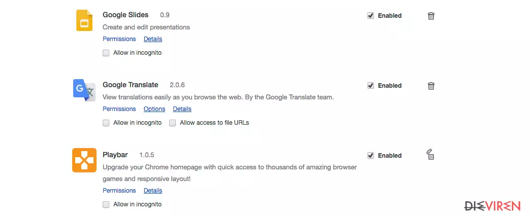Allow Playbar in incognito

point(106,204)
